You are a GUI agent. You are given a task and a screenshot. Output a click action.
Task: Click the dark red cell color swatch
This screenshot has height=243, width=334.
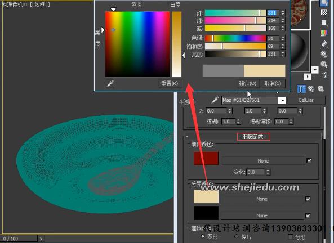(206, 158)
